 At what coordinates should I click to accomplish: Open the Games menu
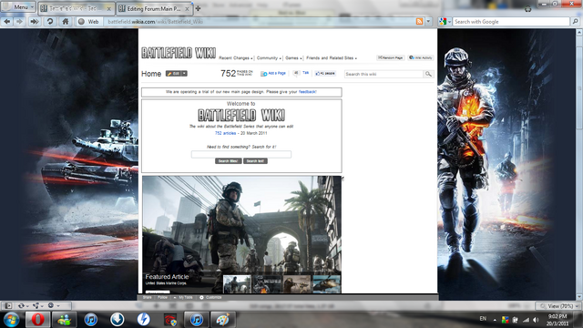click(x=293, y=58)
